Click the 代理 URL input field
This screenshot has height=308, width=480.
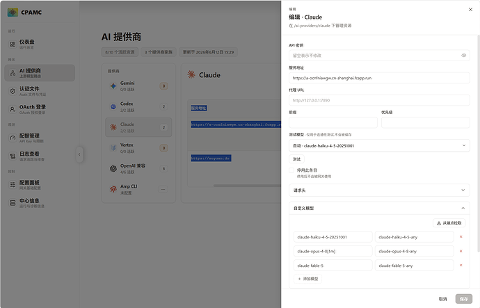click(379, 100)
